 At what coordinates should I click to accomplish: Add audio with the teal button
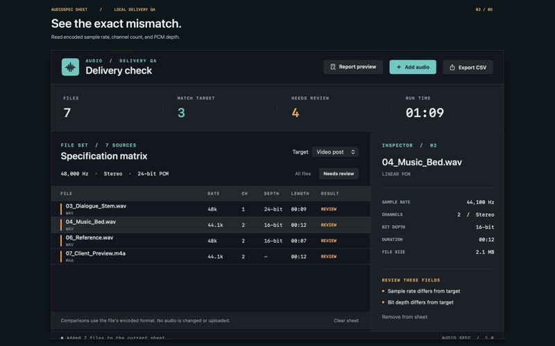[413, 67]
